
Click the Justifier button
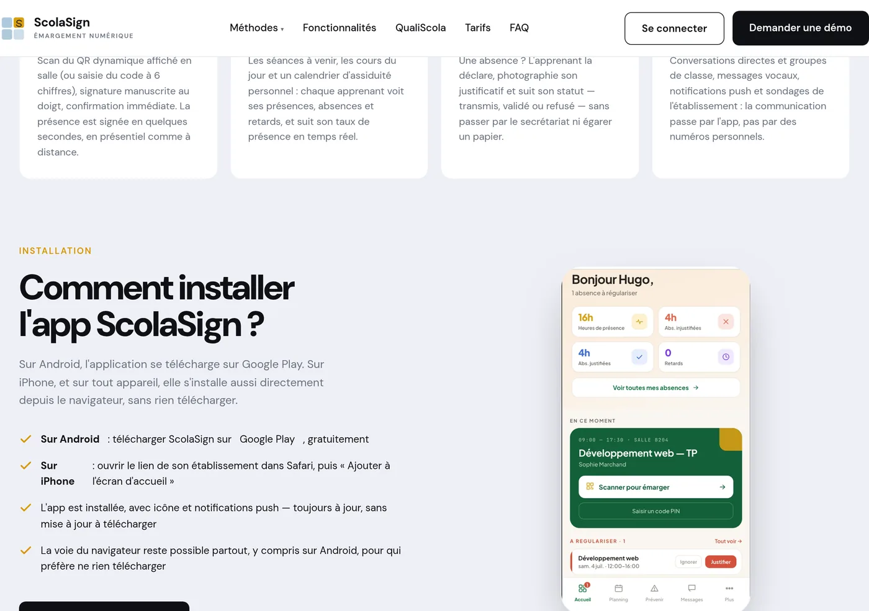coord(721,562)
